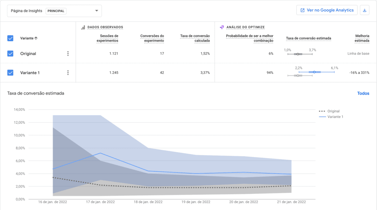This screenshot has width=377, height=210.
Task: Click the 8,00% y-axis label
Action: [20, 148]
